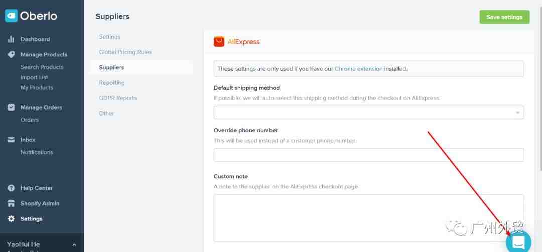Image resolution: width=542 pixels, height=252 pixels.
Task: Open the Help Center link
Action: pyautogui.click(x=36, y=188)
